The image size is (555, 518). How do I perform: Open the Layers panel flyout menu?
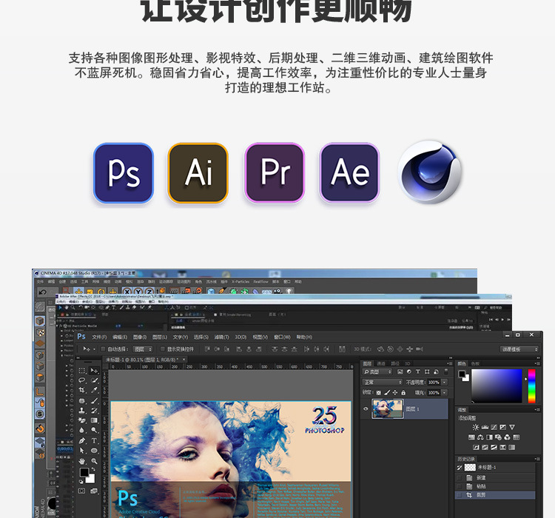click(x=449, y=363)
